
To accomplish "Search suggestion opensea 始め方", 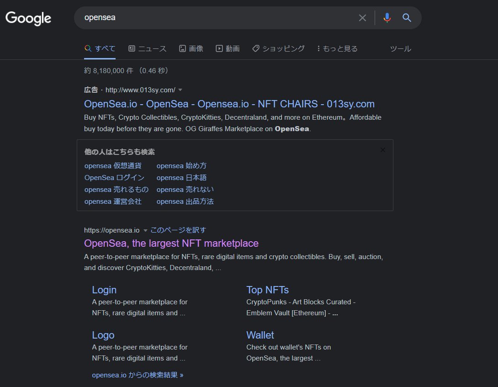I will coord(181,165).
